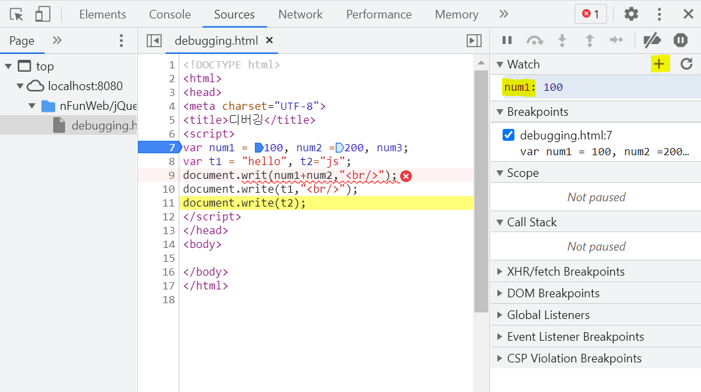Activate the inspect element picker icon
This screenshot has width=701, height=392.
(16, 14)
